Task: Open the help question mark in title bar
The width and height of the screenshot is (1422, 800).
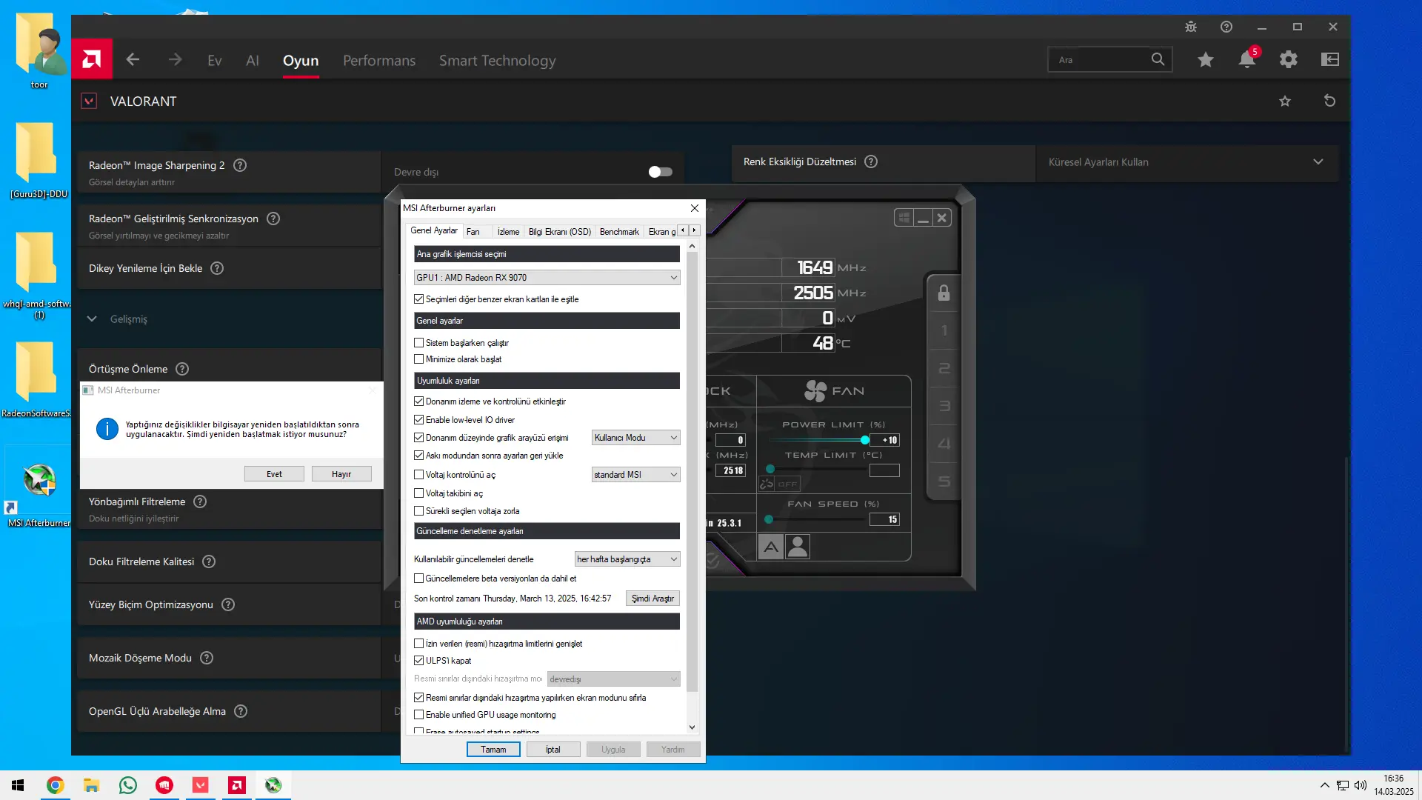Action: (x=1226, y=27)
